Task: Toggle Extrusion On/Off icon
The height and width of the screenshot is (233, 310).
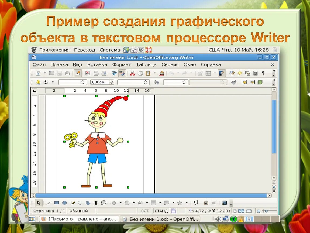Action: 224,203
